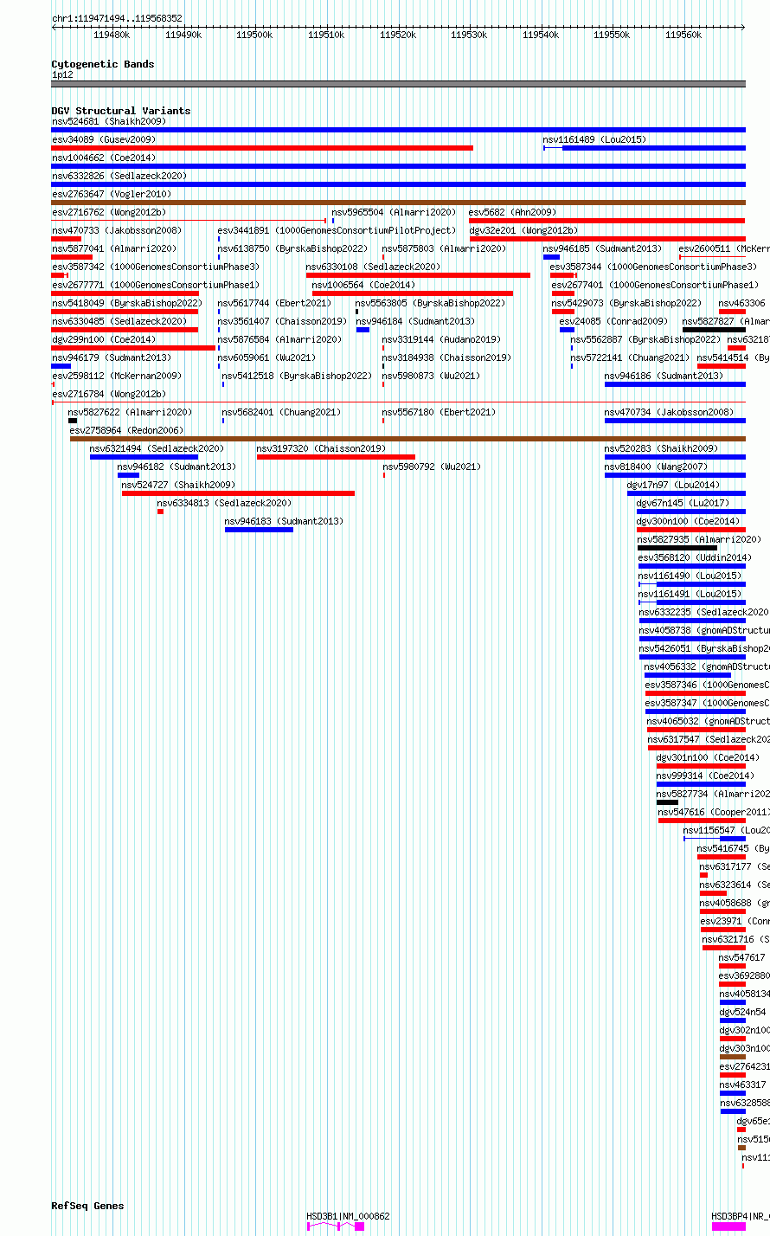Click the 119540k ruler tick label
The image size is (770, 1236).
540,35
